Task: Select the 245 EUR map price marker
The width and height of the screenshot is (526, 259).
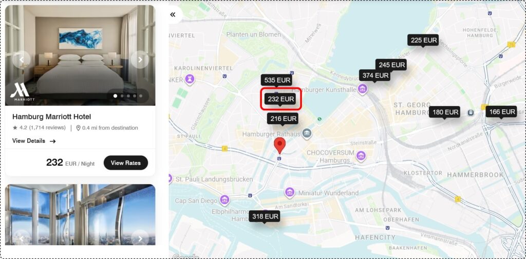Action: [x=391, y=65]
